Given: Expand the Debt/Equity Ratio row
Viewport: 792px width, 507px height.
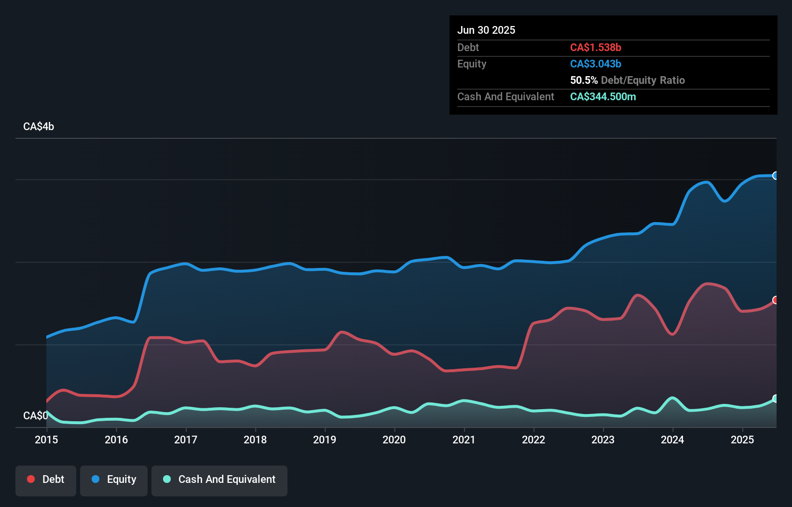Looking at the screenshot, I should click(x=627, y=80).
